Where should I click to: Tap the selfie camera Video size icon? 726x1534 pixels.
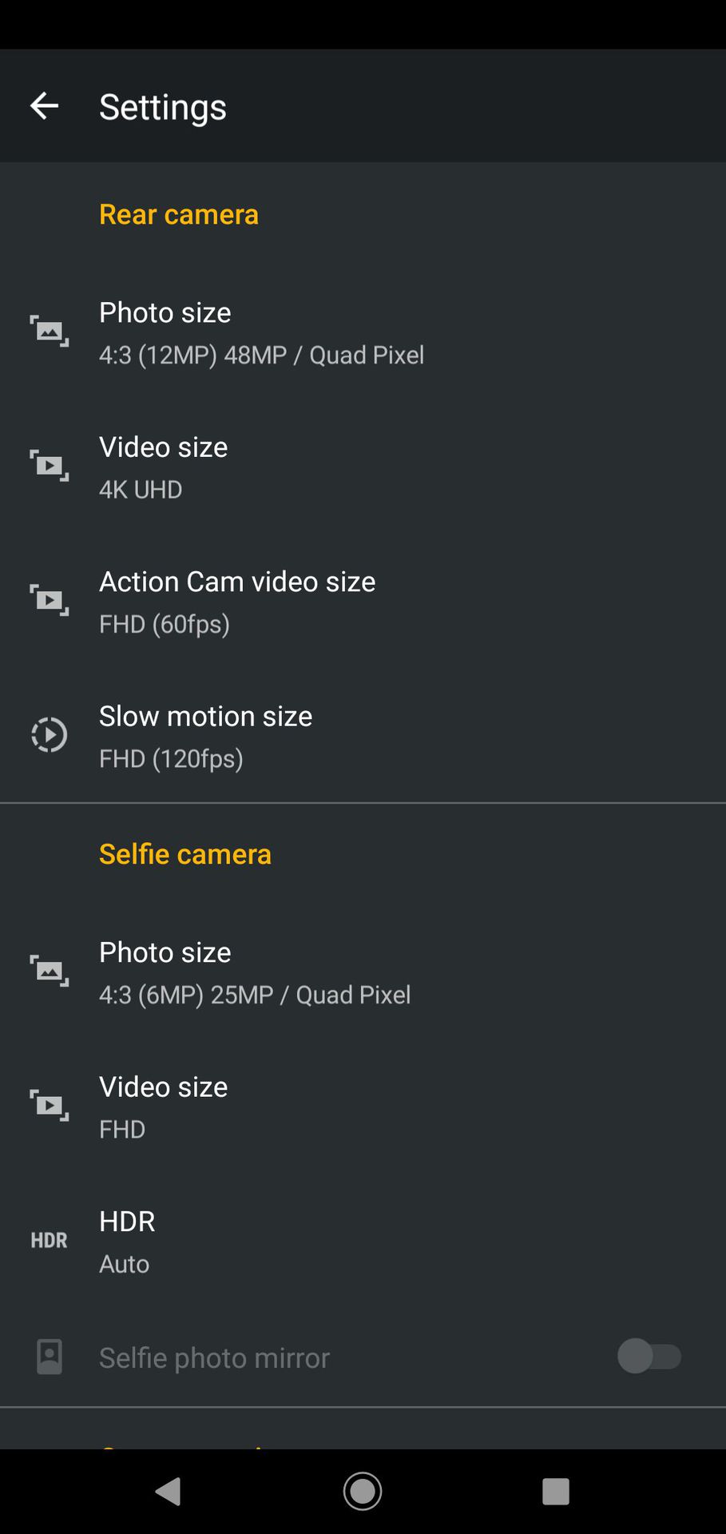(x=50, y=1105)
